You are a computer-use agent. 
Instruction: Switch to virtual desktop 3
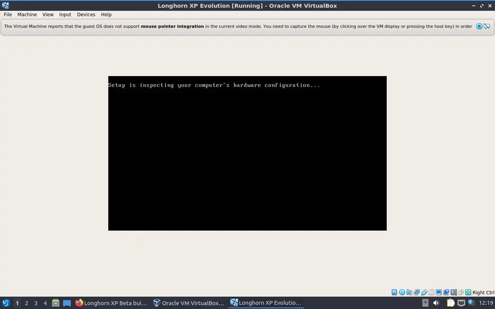pos(36,303)
